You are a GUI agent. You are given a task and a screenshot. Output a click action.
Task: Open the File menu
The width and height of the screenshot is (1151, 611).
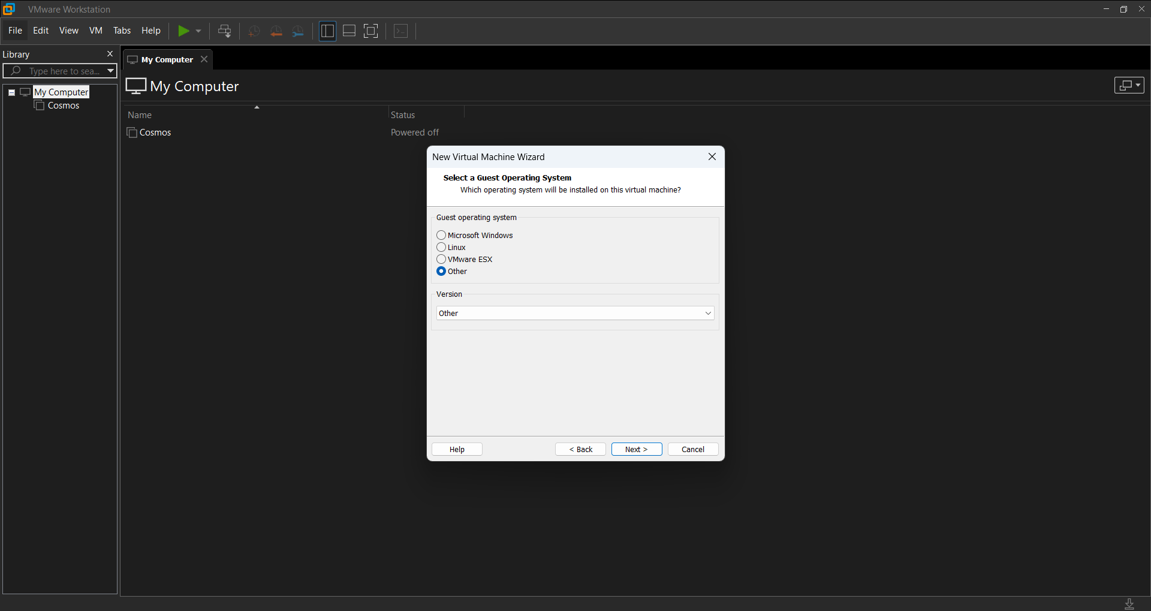click(x=15, y=31)
